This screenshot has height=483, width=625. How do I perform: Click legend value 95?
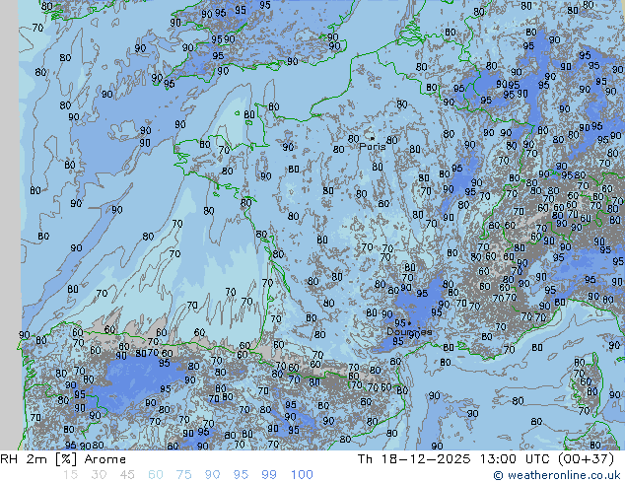pos(241,475)
